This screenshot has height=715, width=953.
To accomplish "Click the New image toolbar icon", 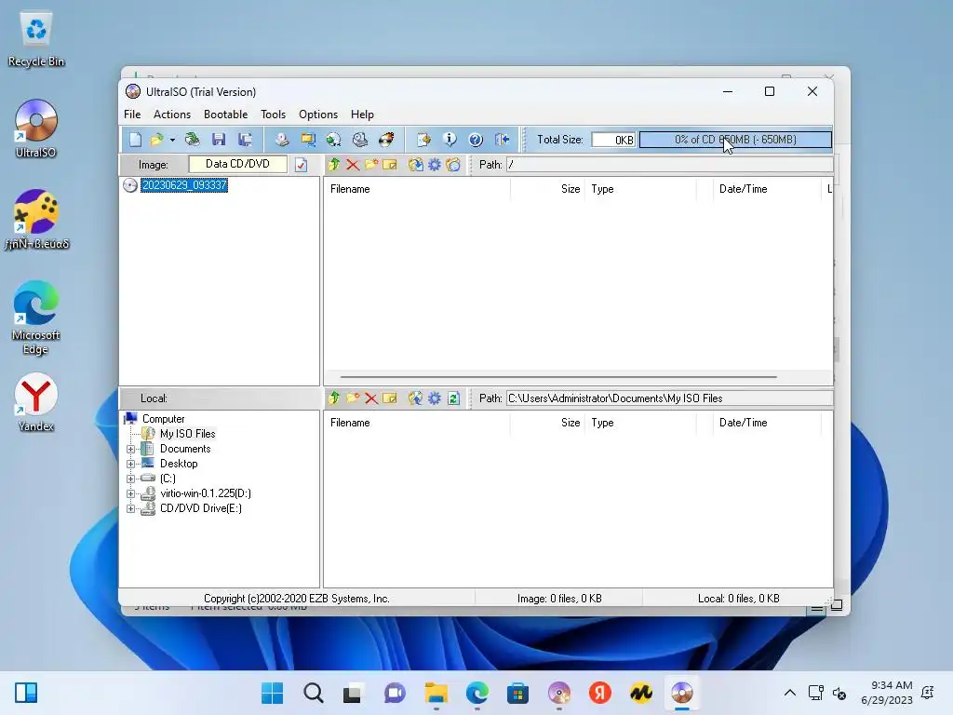I will click(135, 140).
